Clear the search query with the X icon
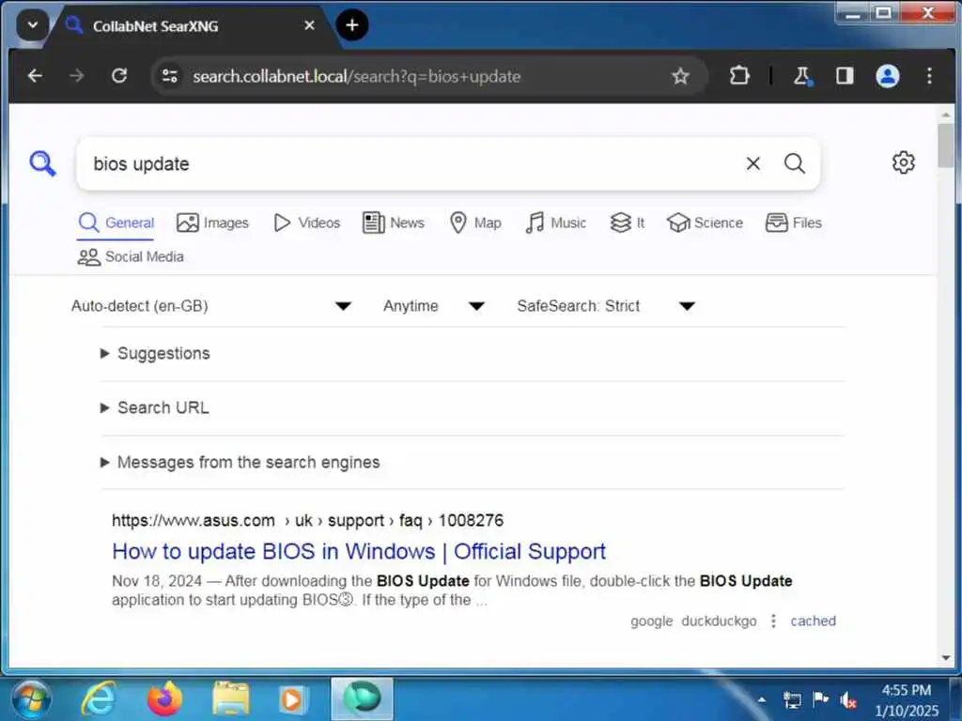This screenshot has width=962, height=721. click(x=753, y=163)
